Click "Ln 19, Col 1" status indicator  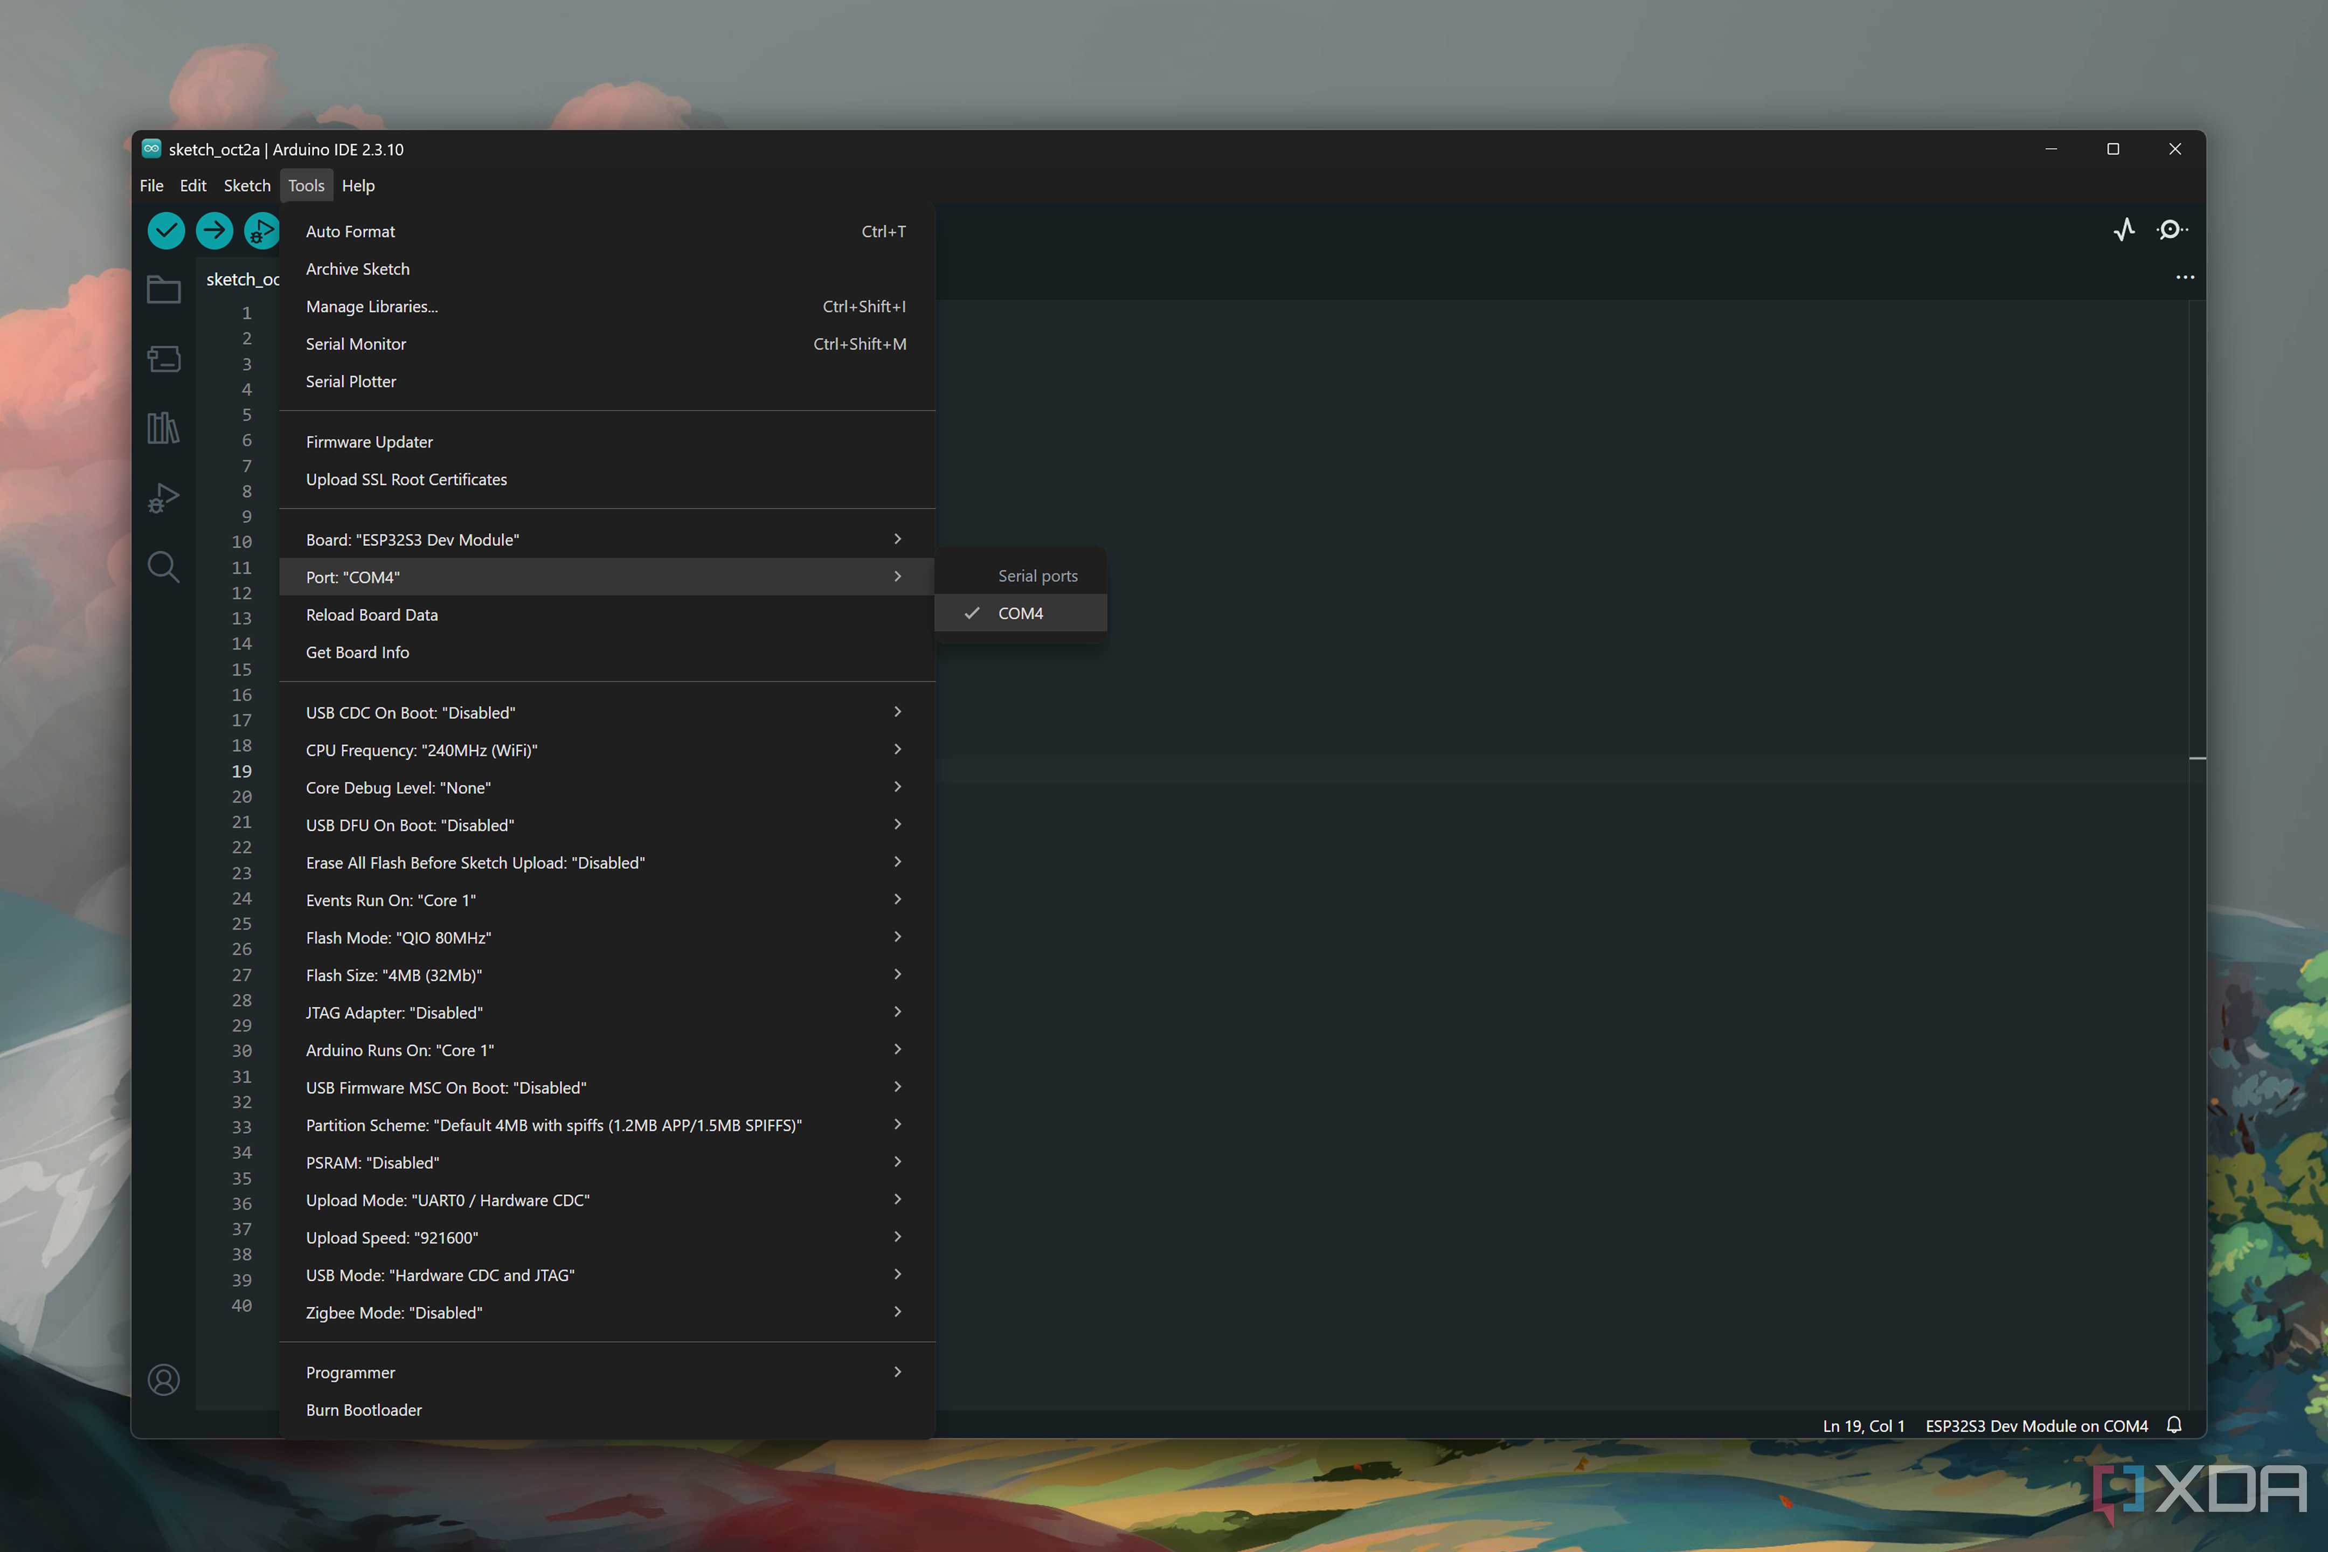coord(1864,1426)
